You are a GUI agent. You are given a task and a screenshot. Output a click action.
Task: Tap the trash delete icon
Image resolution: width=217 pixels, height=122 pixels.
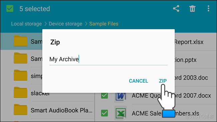click(192, 9)
